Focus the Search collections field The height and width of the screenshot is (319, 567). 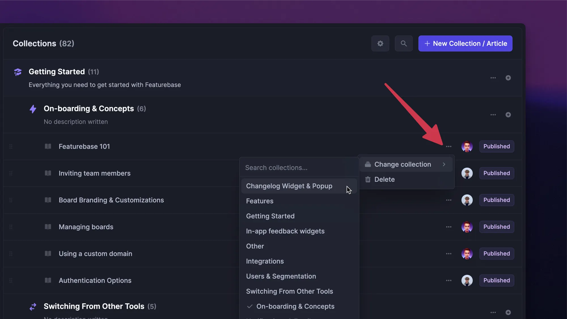[x=299, y=168]
